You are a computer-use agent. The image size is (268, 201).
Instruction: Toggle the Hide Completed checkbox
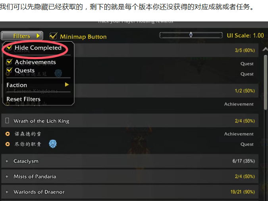[x=9, y=48]
